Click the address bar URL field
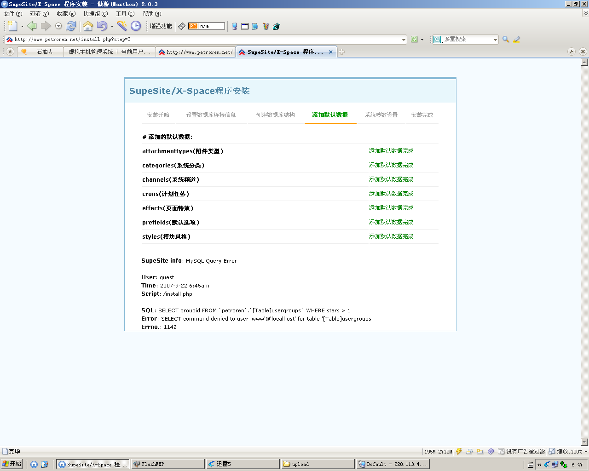The image size is (589, 471). [206, 40]
